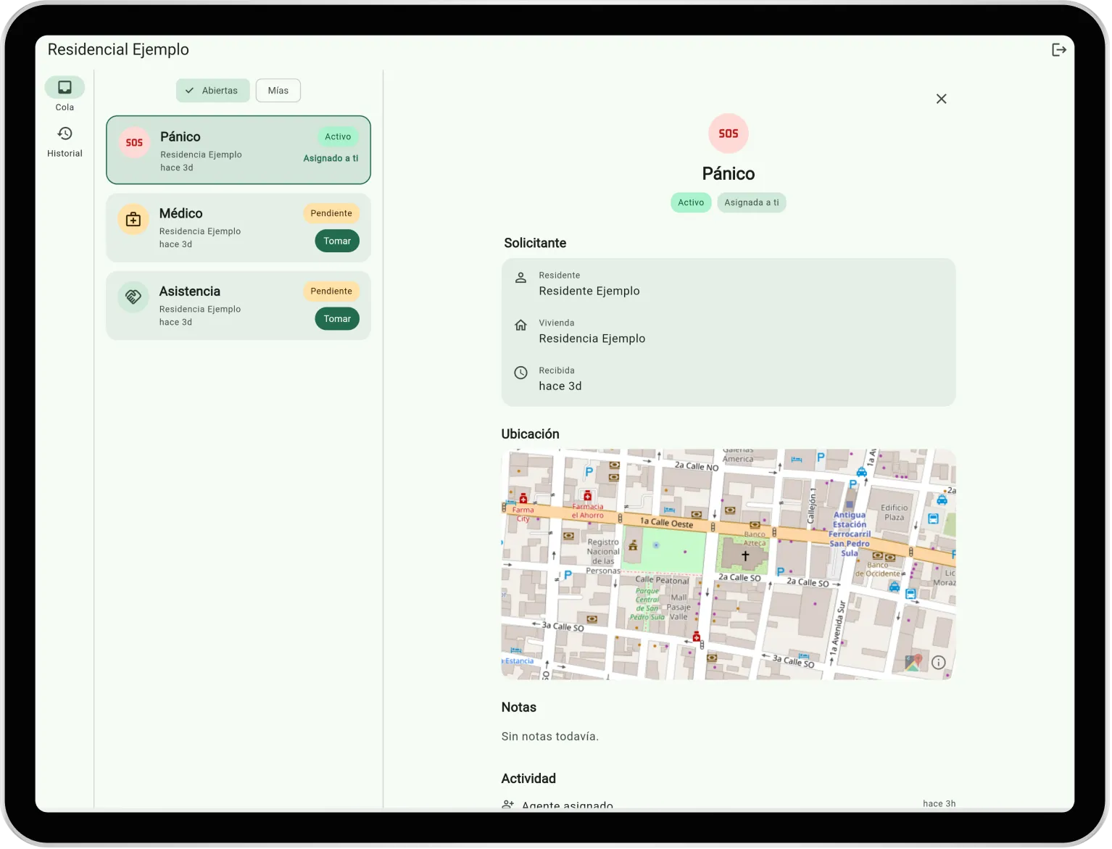Click the Asistencia handshake icon

[133, 297]
